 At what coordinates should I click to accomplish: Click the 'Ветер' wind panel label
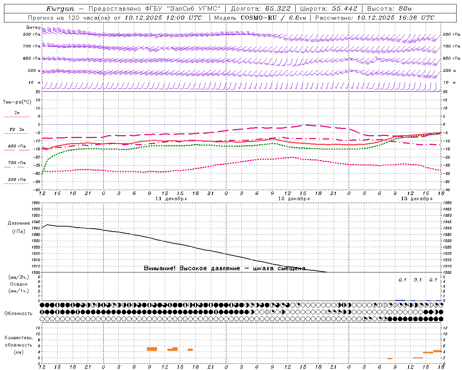[33, 27]
